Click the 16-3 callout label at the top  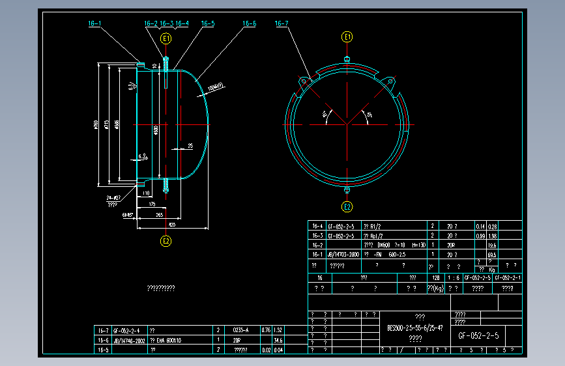(x=166, y=24)
